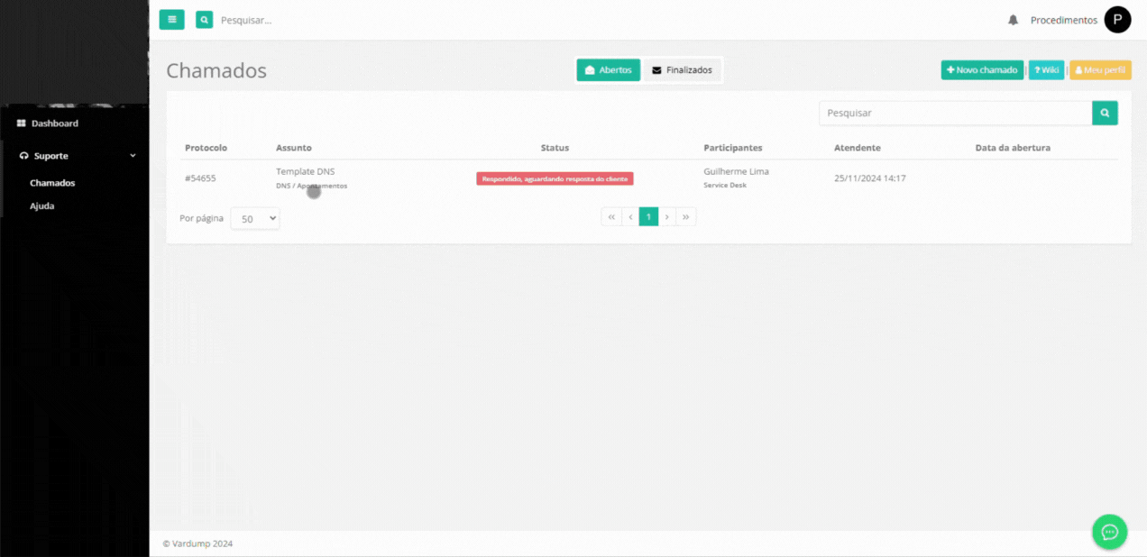
Task: Create a ticket with Novo chamado
Action: (x=982, y=70)
